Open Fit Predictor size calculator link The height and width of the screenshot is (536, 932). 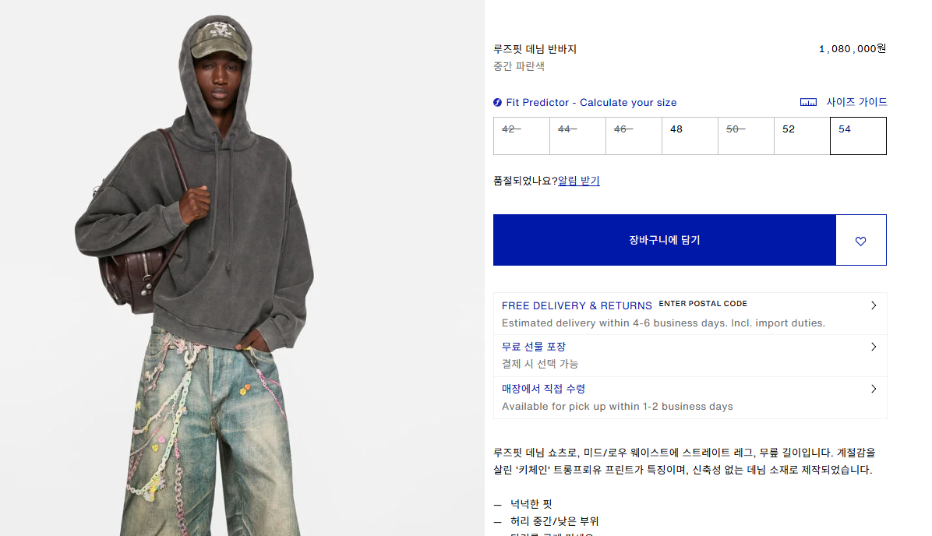pos(591,102)
